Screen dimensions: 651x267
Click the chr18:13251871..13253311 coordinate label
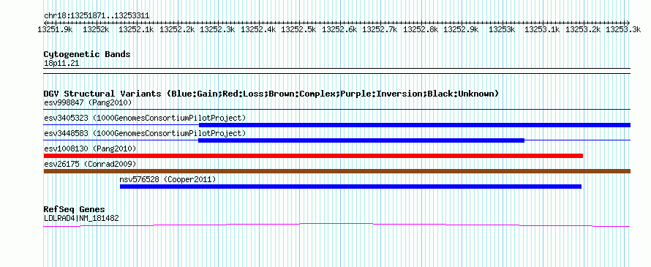[x=97, y=16]
